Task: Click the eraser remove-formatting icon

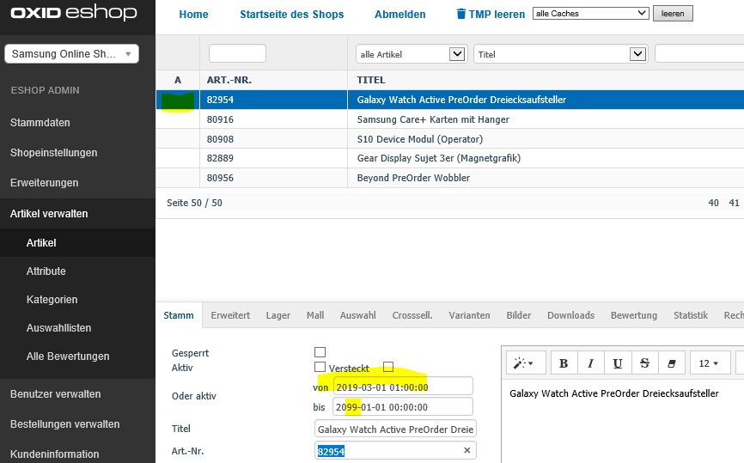Action: [x=671, y=363]
